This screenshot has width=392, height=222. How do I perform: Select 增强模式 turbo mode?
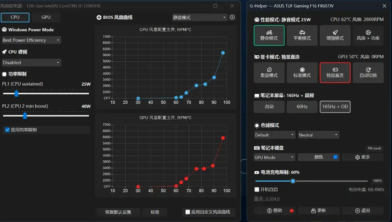pyautogui.click(x=335, y=35)
